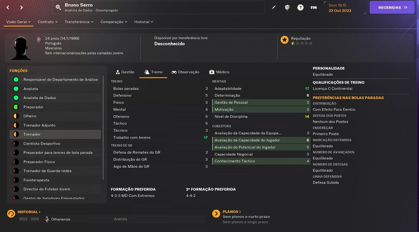Click the Conhecimento Táctico attribute row
This screenshot has width=419, height=232.
pos(261,161)
